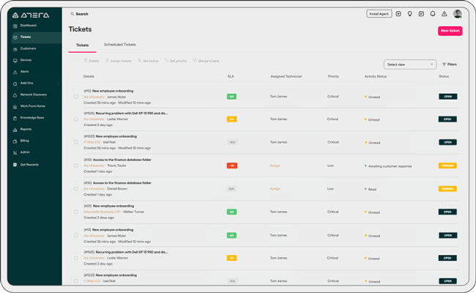
Task: Click the user profile avatar
Action: tap(458, 13)
